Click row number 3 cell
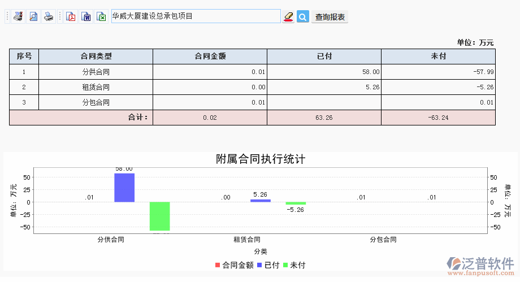The height and width of the screenshot is (282, 520). point(24,102)
